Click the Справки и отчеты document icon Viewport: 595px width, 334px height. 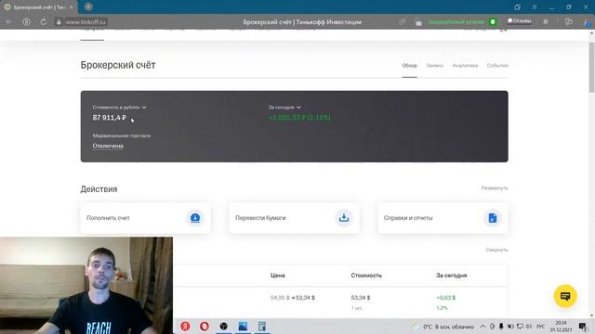click(493, 218)
